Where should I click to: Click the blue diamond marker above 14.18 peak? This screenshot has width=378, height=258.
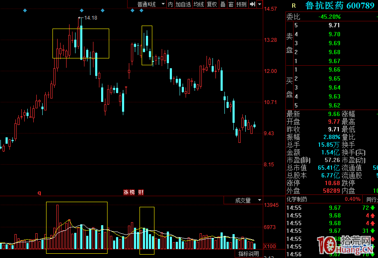(x=81, y=10)
